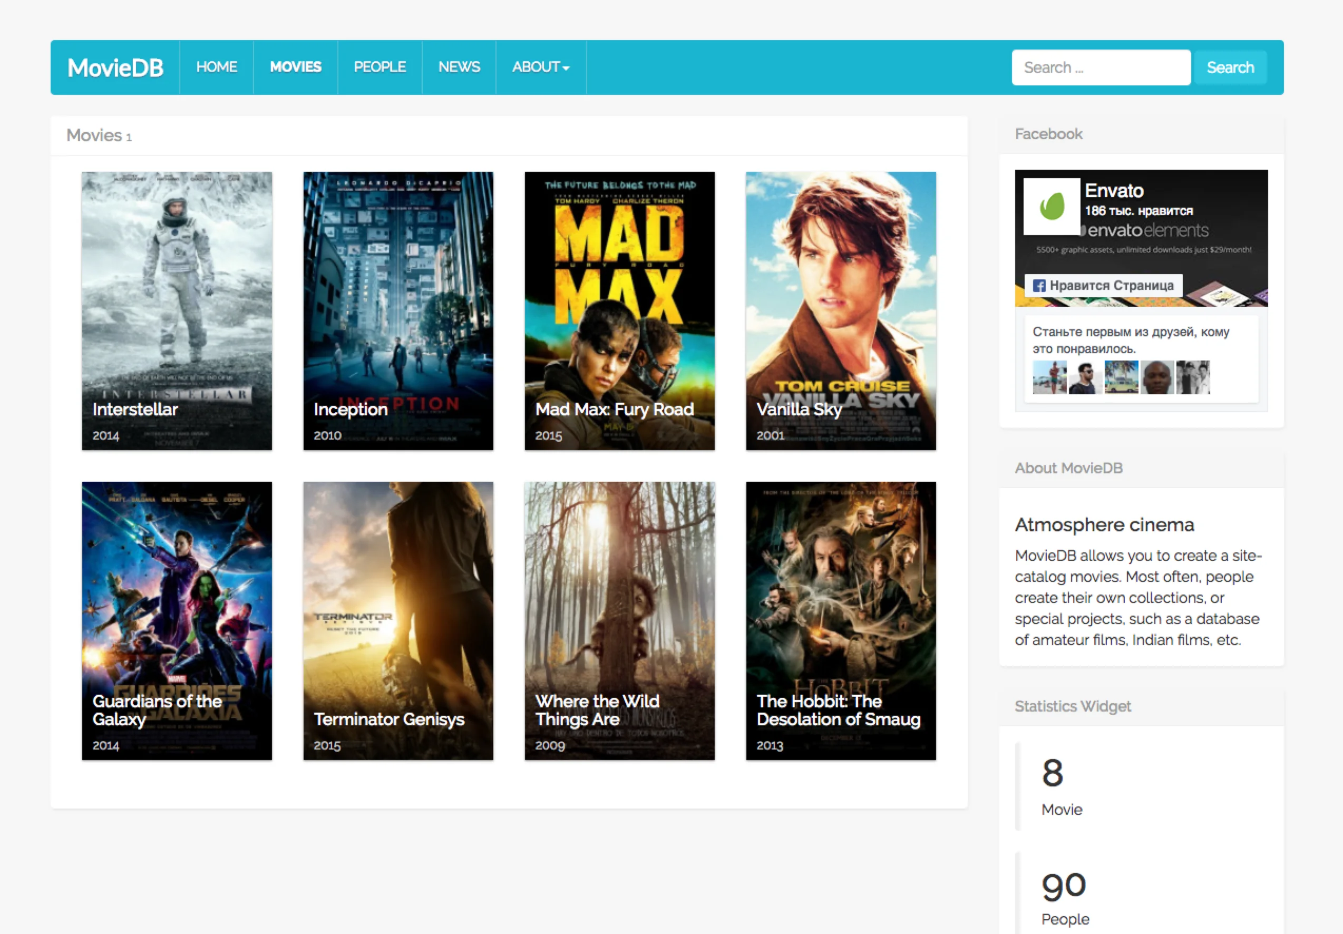Click first friend avatar in Facebook widget

pyautogui.click(x=1049, y=377)
